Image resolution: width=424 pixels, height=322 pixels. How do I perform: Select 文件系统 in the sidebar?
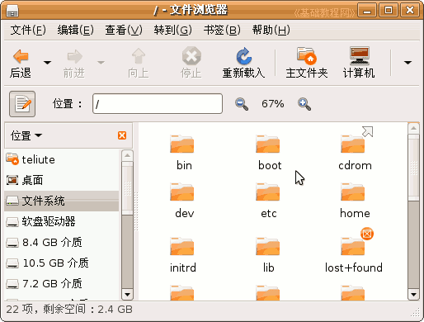(62, 201)
